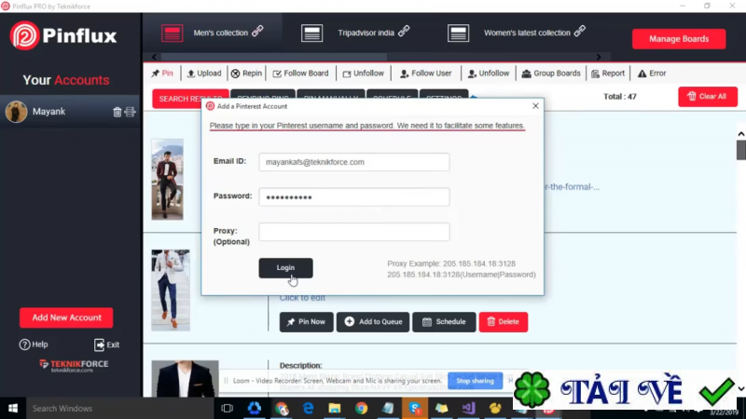Open File Explorer from taskbar
Viewport: 746px width, 419px height.
(x=335, y=408)
